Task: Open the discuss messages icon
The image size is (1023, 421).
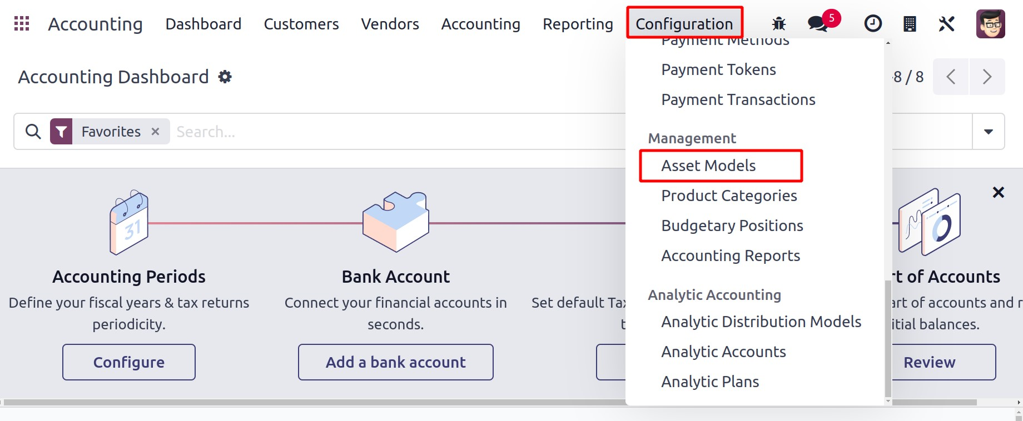Action: [817, 24]
